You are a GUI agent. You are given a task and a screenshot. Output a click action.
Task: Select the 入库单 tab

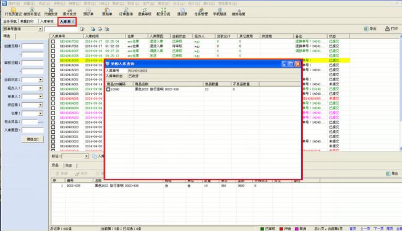point(65,22)
